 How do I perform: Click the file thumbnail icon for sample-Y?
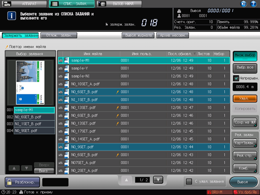(x=66, y=68)
